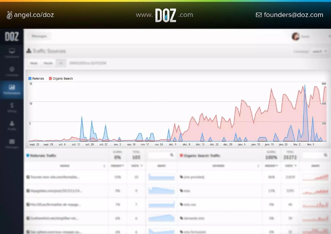The width and height of the screenshot is (331, 234).
Task: Click the Messages button in top bar
Action: click(39, 36)
